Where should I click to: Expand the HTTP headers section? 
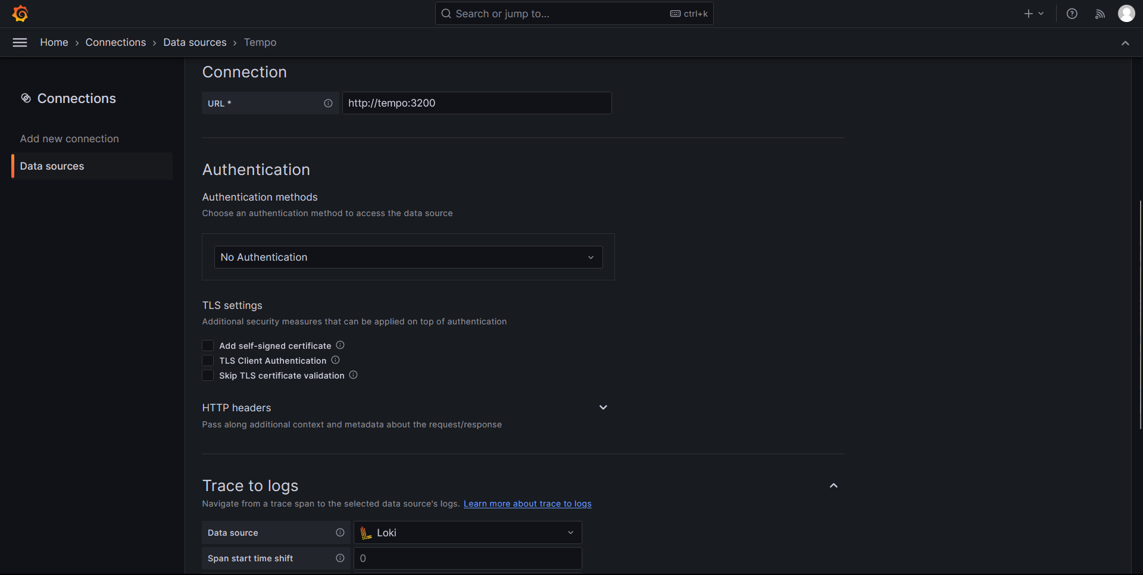(x=603, y=408)
